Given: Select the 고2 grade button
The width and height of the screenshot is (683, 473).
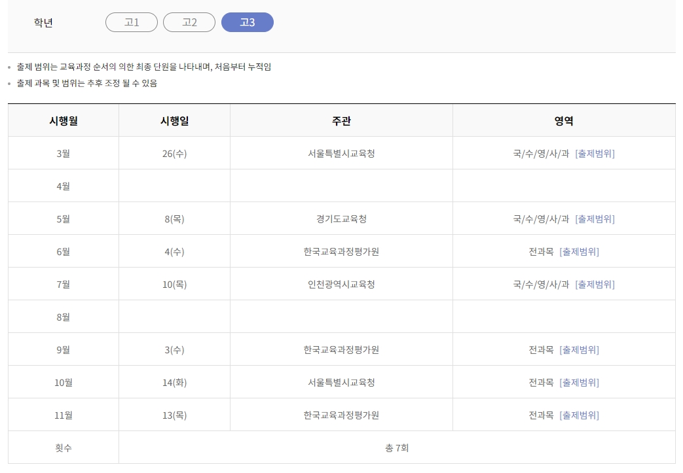Looking at the screenshot, I should click(189, 22).
